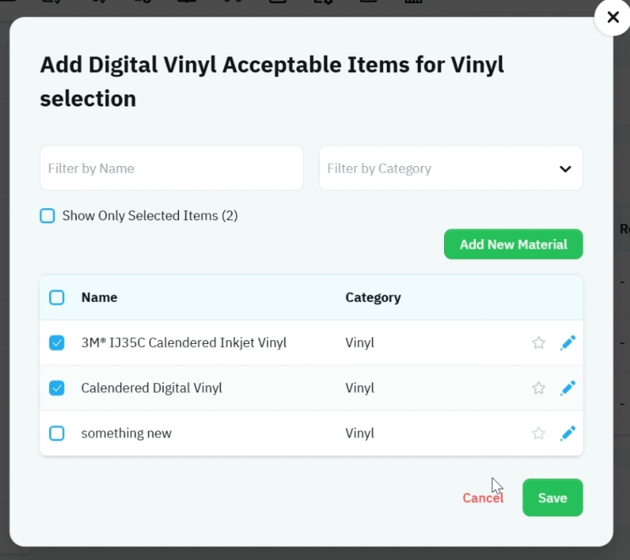Viewport: 630px width, 560px height.
Task: Toggle Show Only Selected Items checkbox
Action: coord(48,216)
